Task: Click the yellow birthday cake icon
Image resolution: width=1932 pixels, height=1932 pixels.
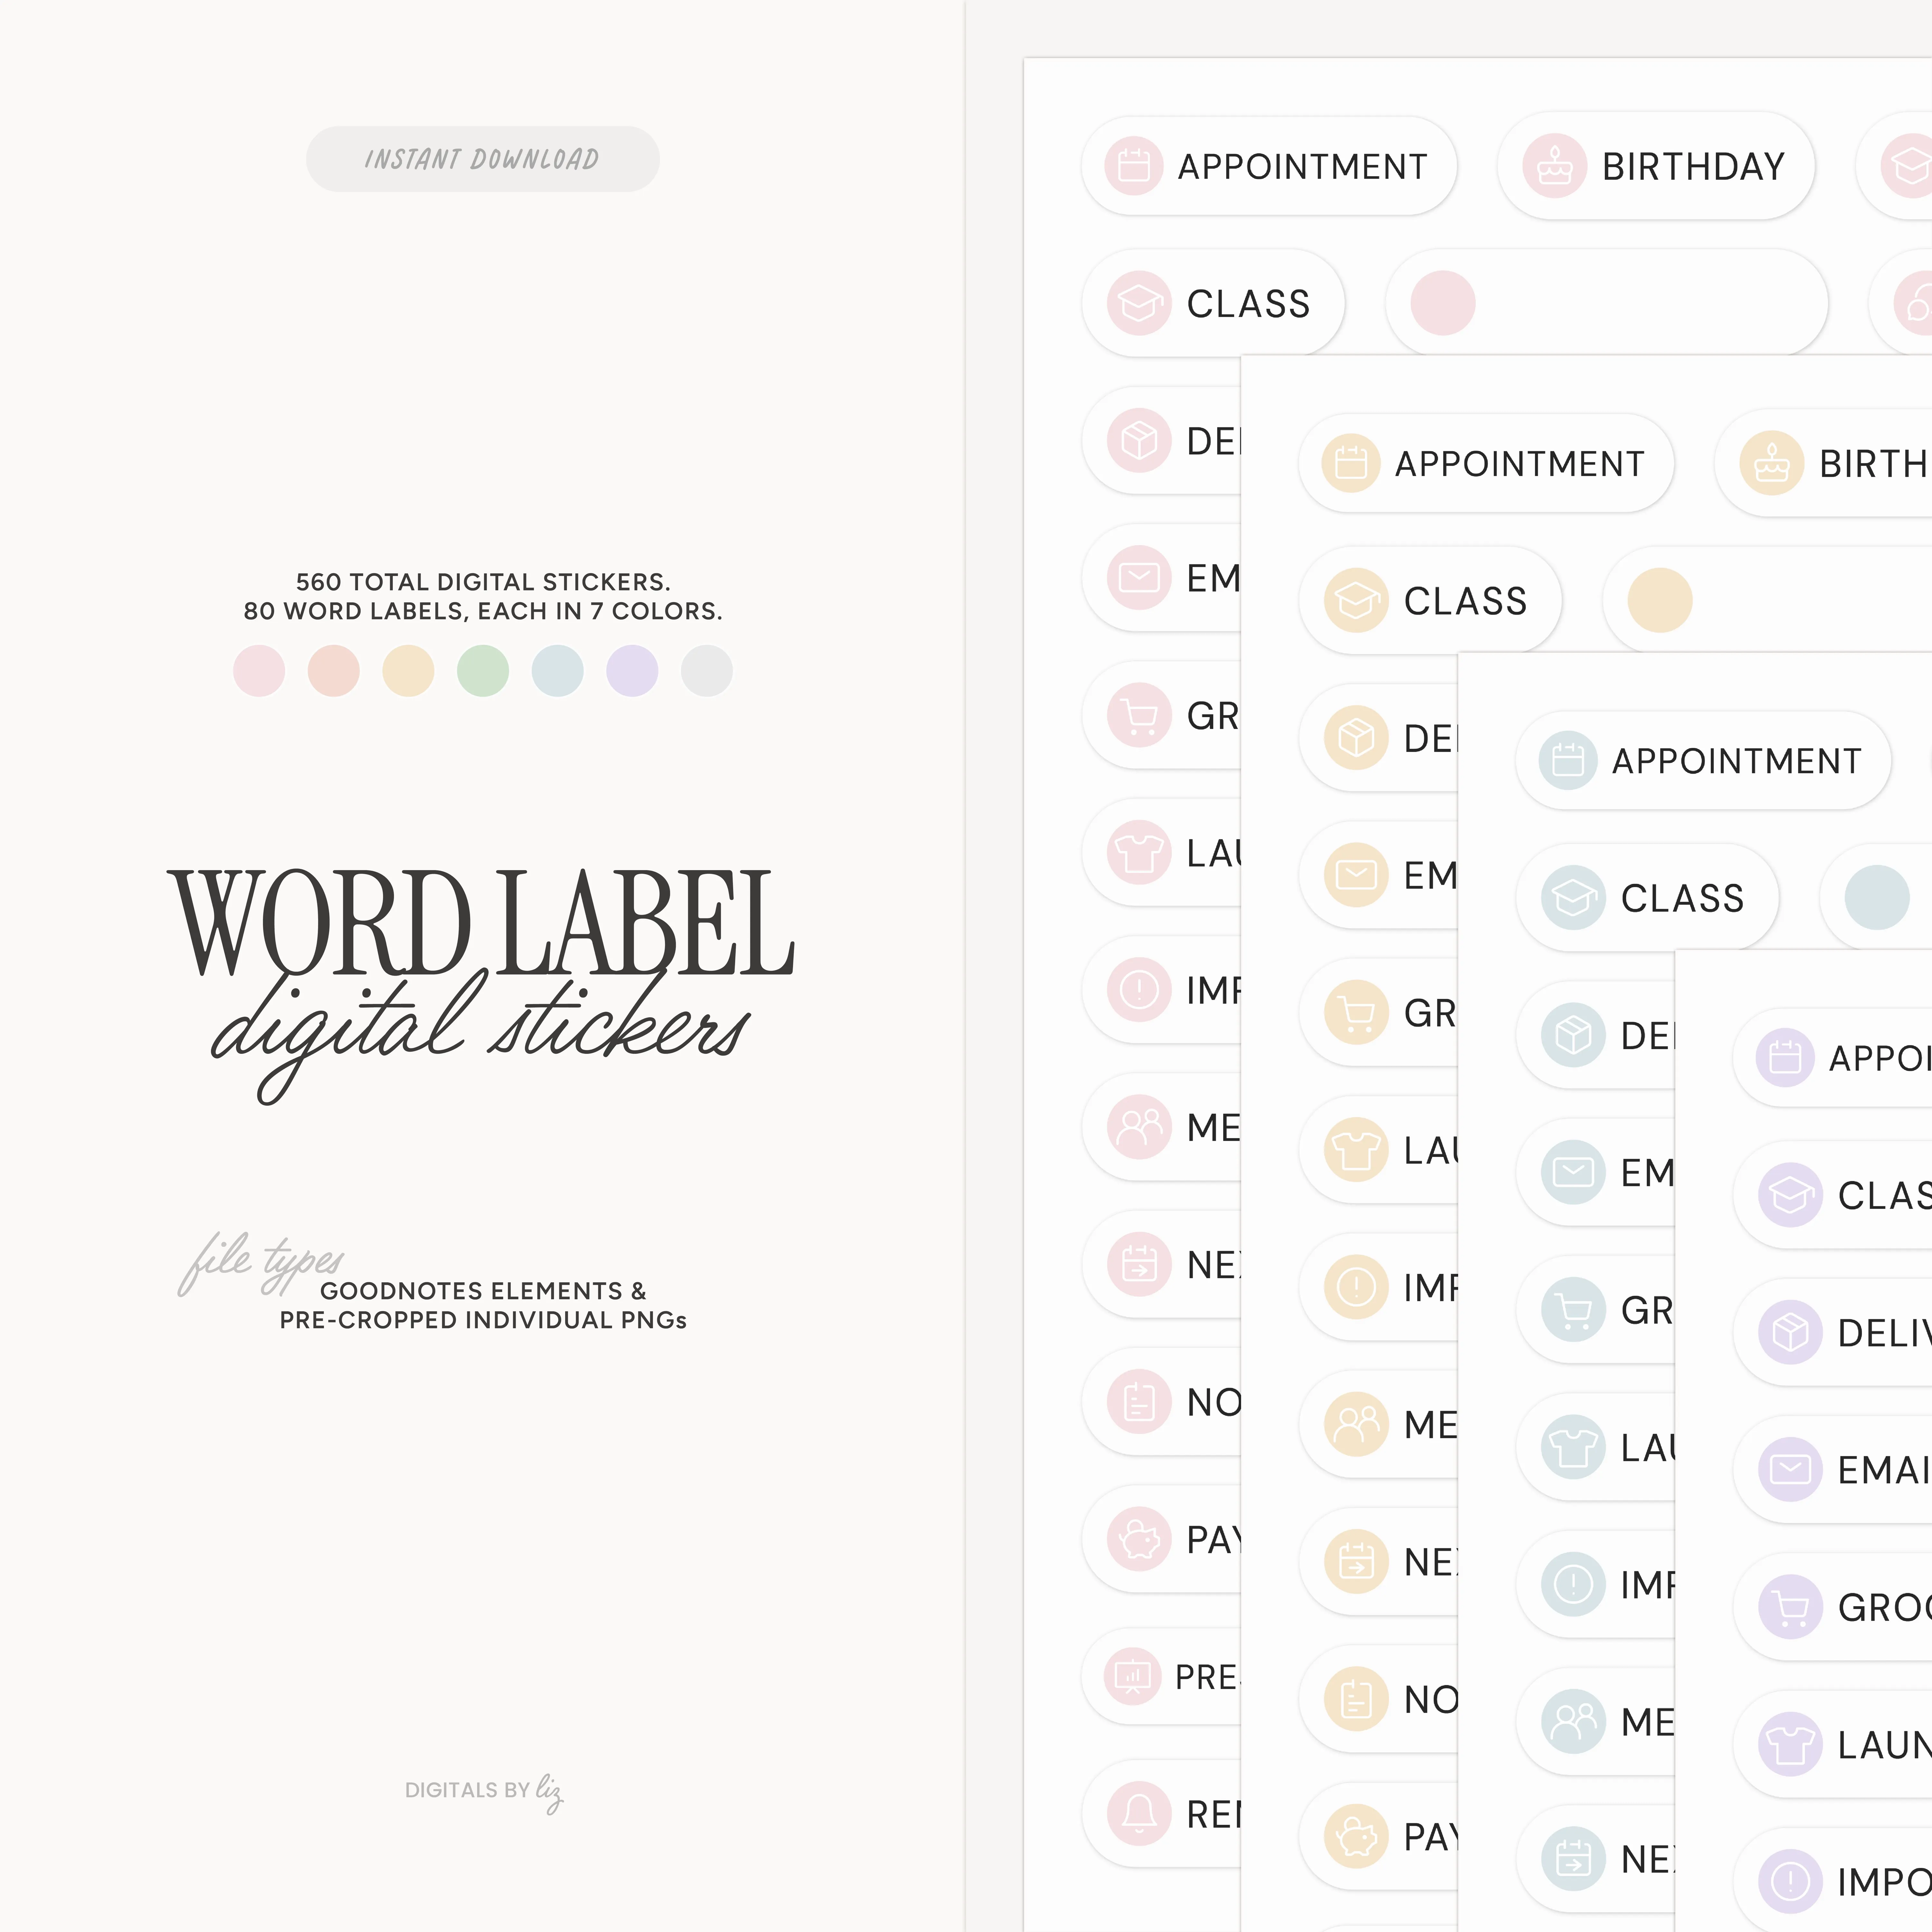Action: (1772, 463)
